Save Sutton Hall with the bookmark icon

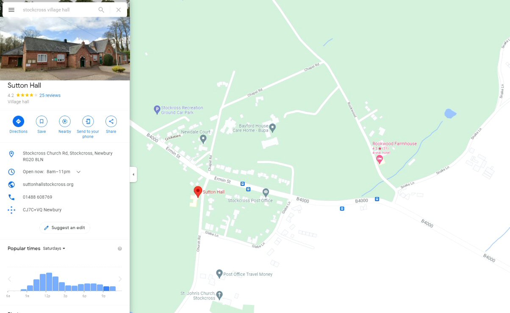[x=42, y=122]
